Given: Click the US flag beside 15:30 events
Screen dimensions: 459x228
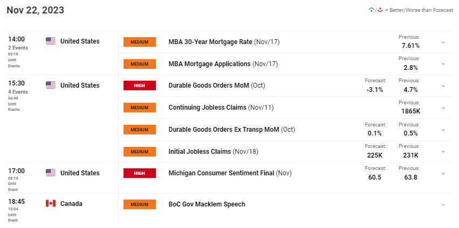Looking at the screenshot, I should pos(51,85).
